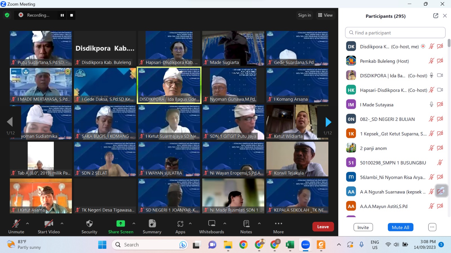Toggle microphone for Disdikpora K... (Co-host, me)

pyautogui.click(x=431, y=46)
